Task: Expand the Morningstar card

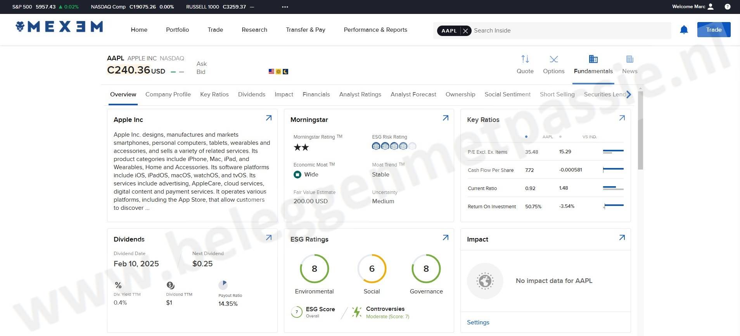Action: (x=446, y=118)
